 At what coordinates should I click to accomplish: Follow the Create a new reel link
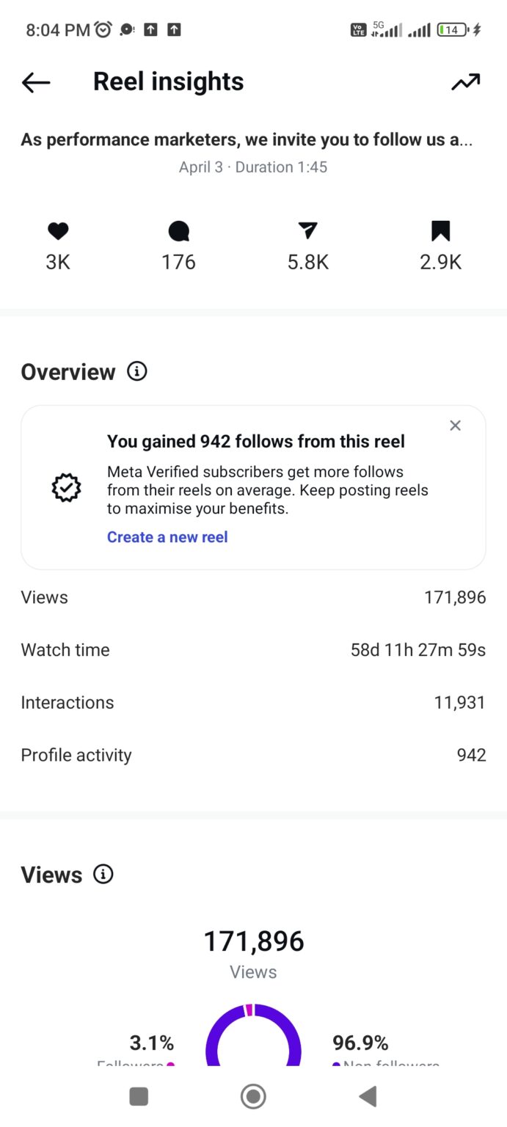tap(167, 537)
